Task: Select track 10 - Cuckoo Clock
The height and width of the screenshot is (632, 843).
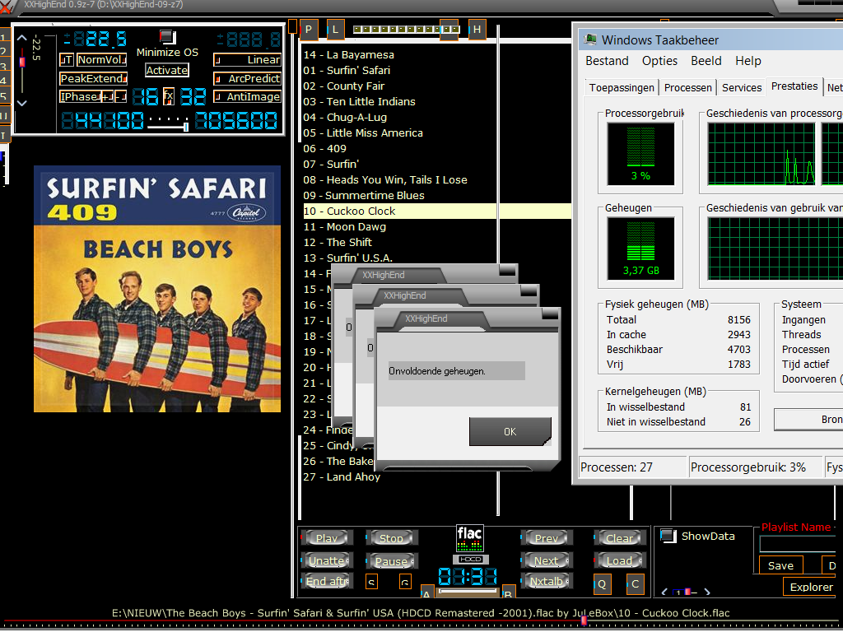Action: pyautogui.click(x=437, y=211)
